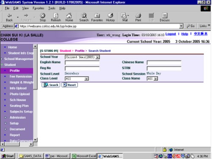The height and width of the screenshot is (159, 212).
Task: Click the Chinese Name input field
Action: [x=164, y=63]
